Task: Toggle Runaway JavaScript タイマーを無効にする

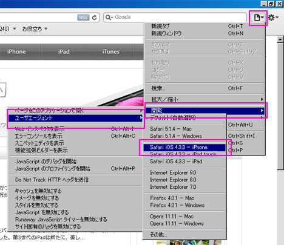Action: tap(76, 220)
